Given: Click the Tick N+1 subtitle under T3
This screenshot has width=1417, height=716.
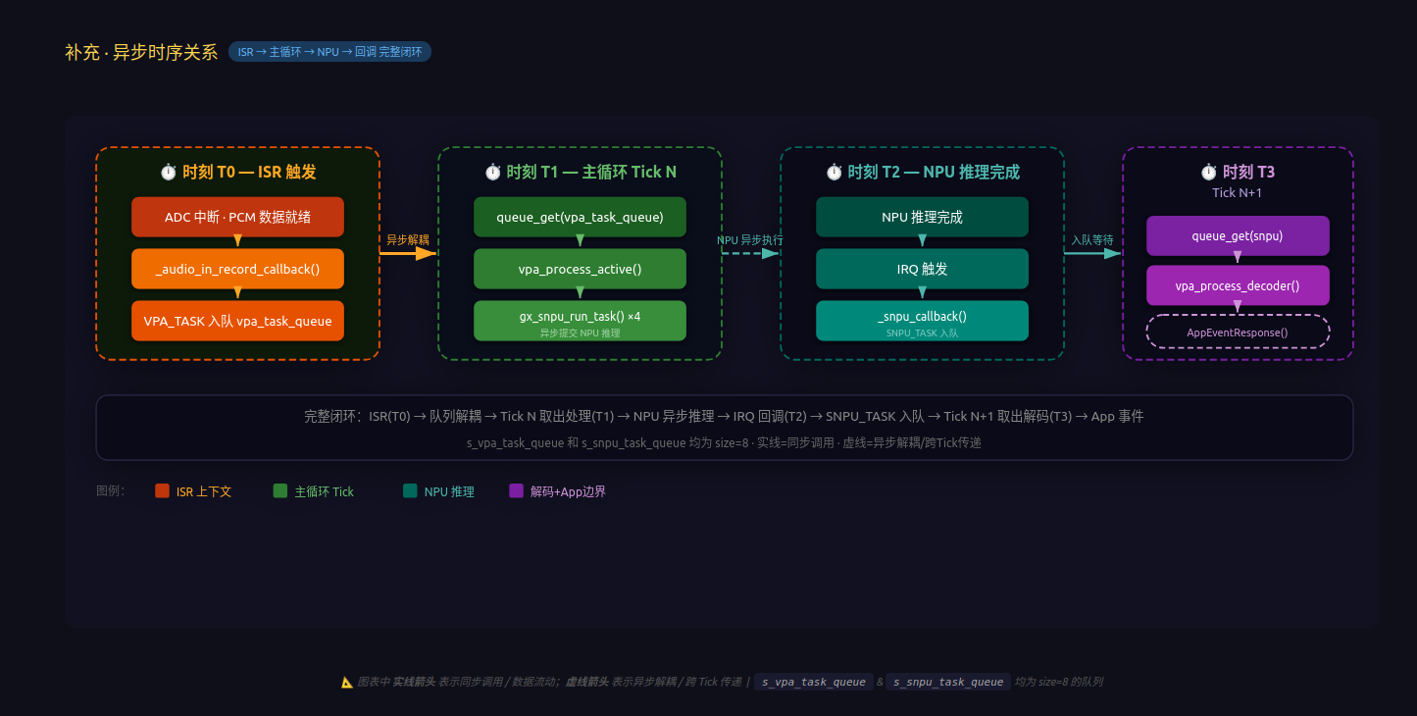Looking at the screenshot, I should [x=1238, y=192].
